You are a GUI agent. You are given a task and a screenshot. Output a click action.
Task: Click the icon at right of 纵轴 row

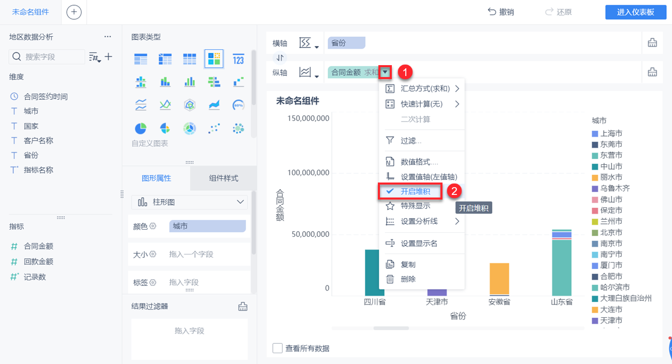tap(652, 72)
